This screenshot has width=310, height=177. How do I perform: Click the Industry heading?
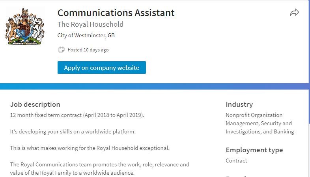tap(239, 104)
